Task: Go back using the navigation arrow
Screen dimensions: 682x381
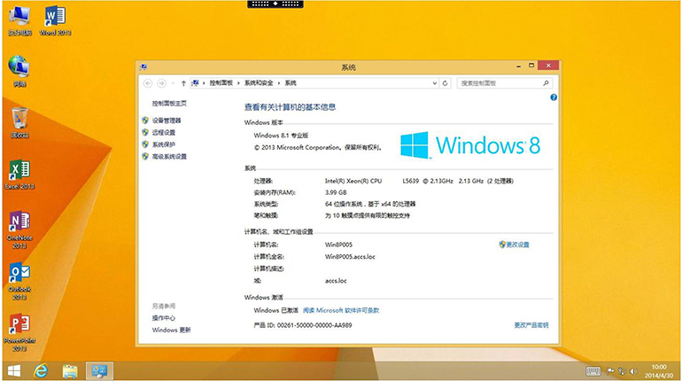Action: [x=148, y=83]
